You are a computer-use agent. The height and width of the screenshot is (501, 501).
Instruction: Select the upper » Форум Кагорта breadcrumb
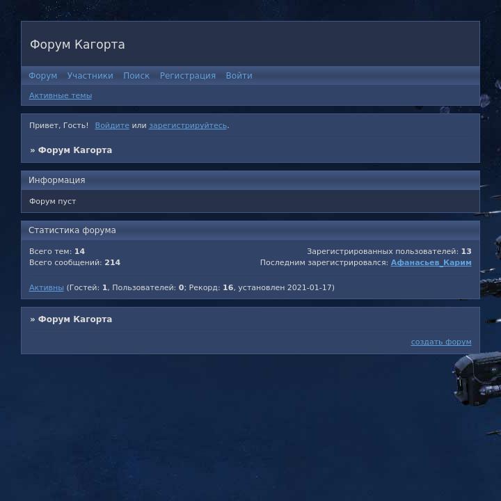tap(71, 150)
